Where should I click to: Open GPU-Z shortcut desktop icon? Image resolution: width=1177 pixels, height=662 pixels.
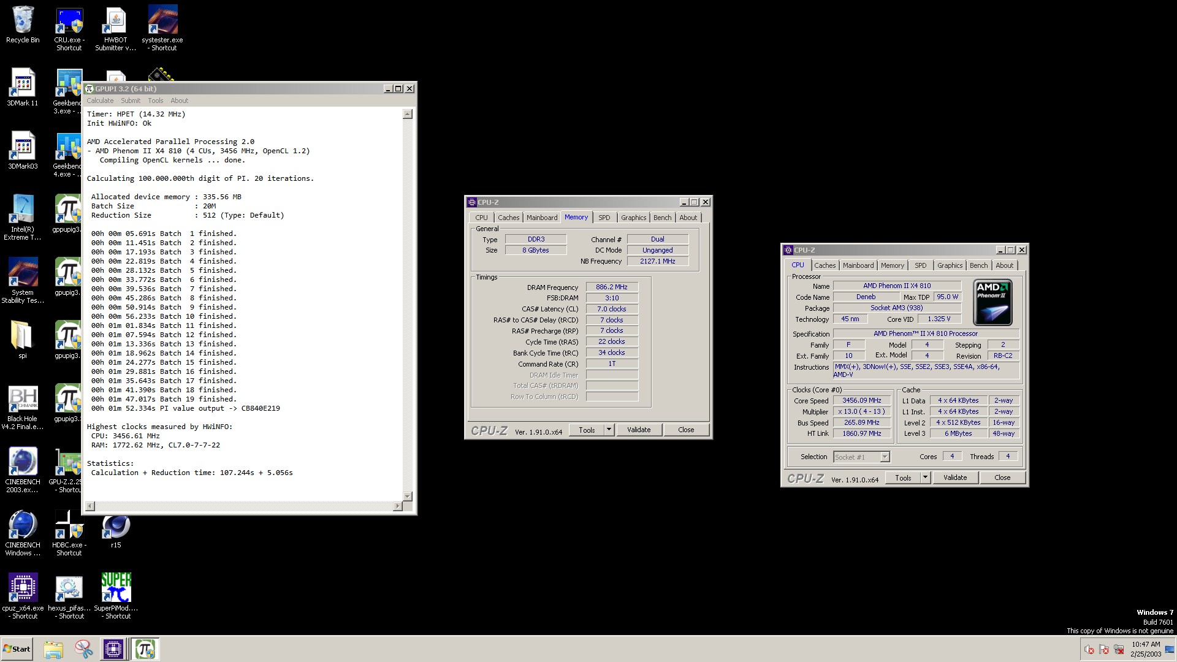tap(66, 470)
